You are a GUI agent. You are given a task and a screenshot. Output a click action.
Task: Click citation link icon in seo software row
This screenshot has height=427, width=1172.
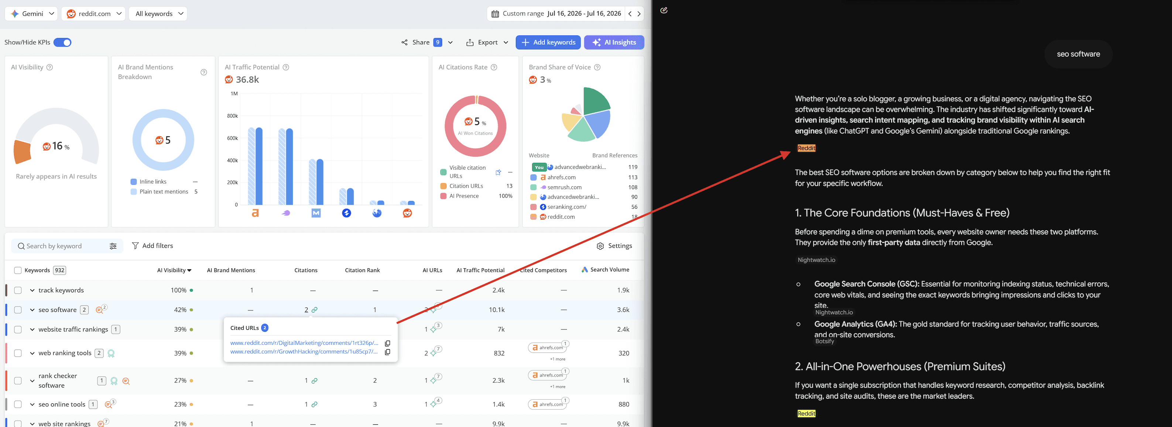(314, 310)
